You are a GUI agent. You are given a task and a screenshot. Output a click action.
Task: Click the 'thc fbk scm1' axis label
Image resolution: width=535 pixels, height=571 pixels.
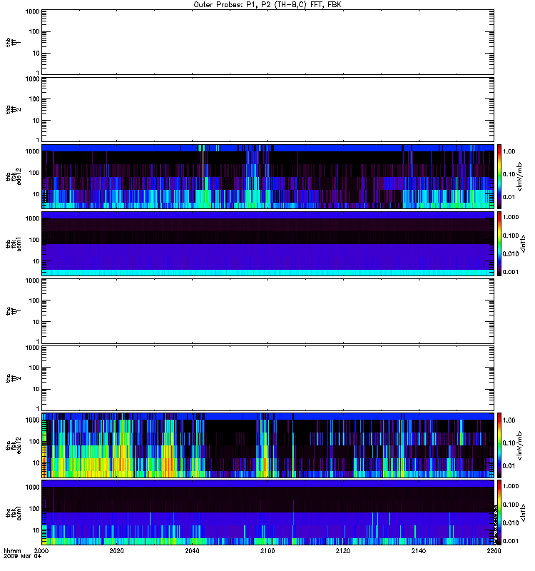click(14, 512)
